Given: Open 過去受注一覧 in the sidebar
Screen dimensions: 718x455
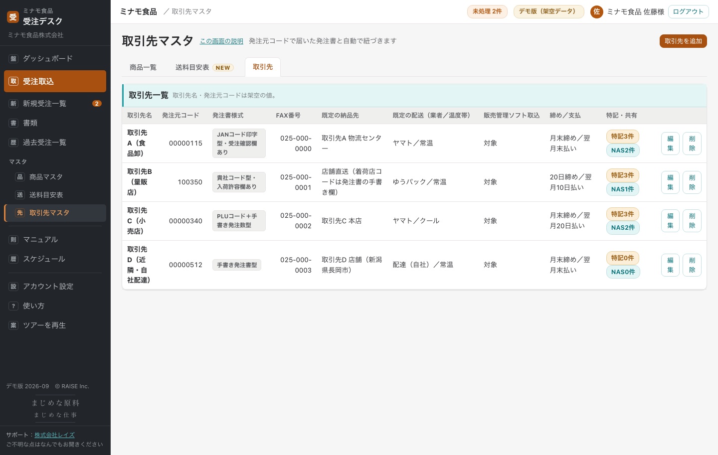Looking at the screenshot, I should coord(55,142).
